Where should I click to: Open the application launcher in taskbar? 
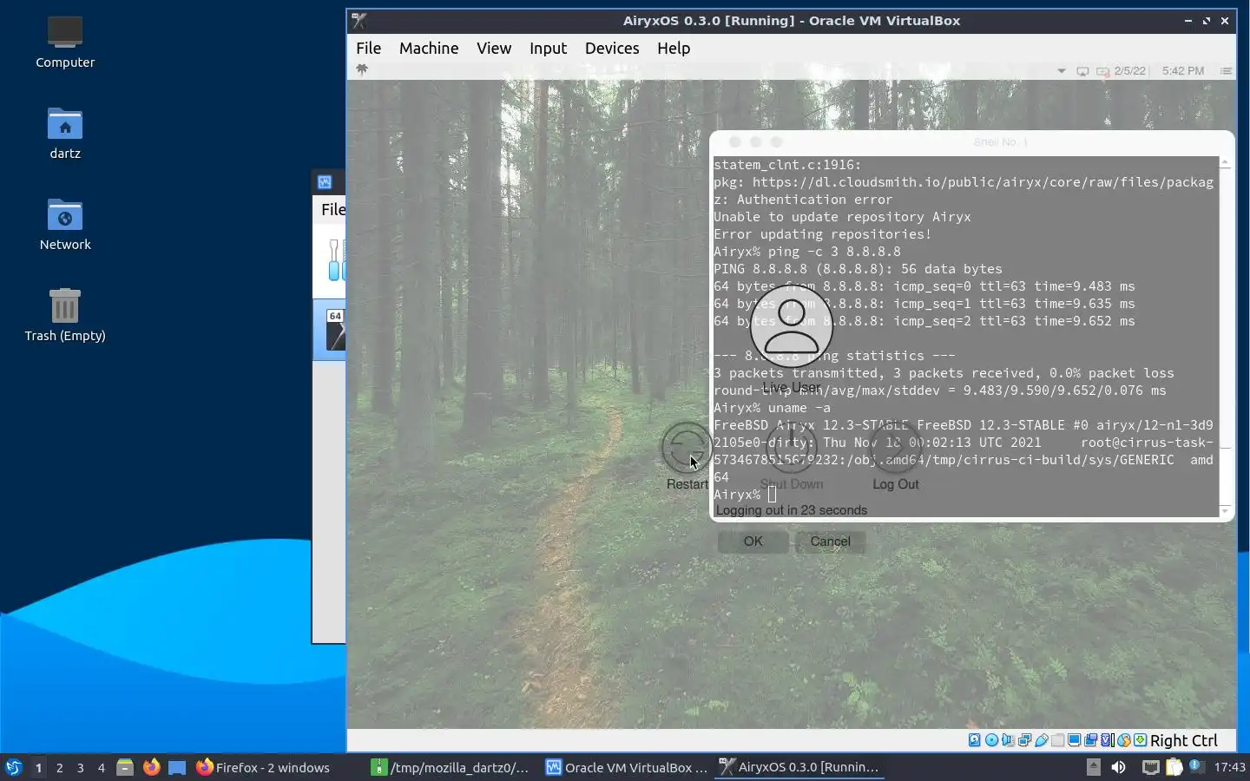[13, 767]
